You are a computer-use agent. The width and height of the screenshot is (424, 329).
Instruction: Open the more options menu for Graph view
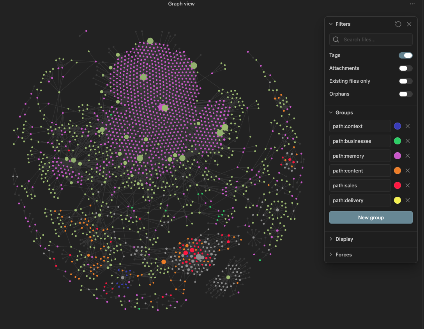(x=412, y=4)
